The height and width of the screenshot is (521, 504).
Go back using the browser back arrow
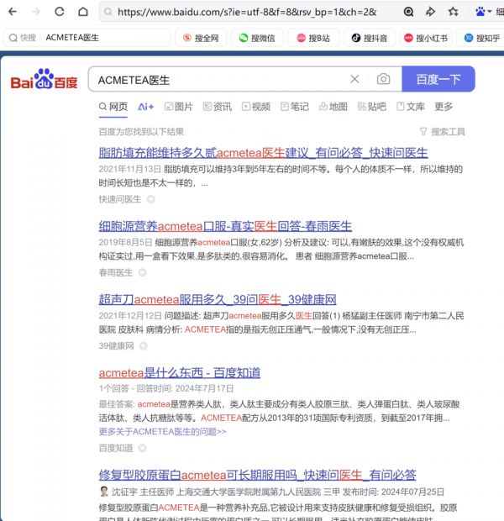tap(13, 12)
